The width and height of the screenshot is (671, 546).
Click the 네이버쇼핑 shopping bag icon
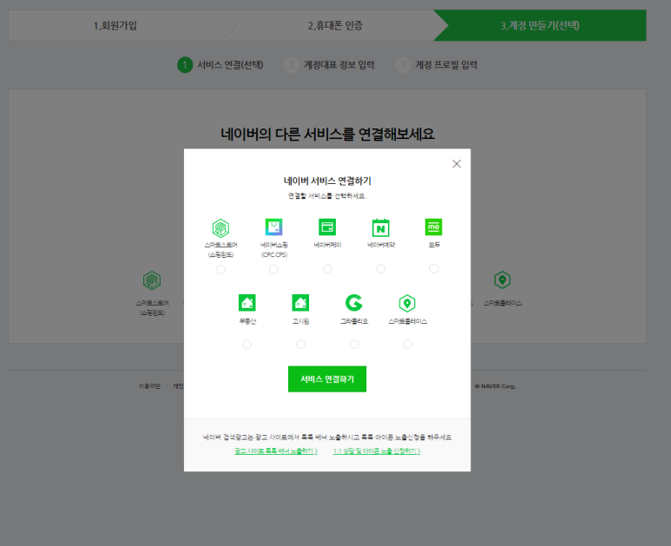click(274, 227)
